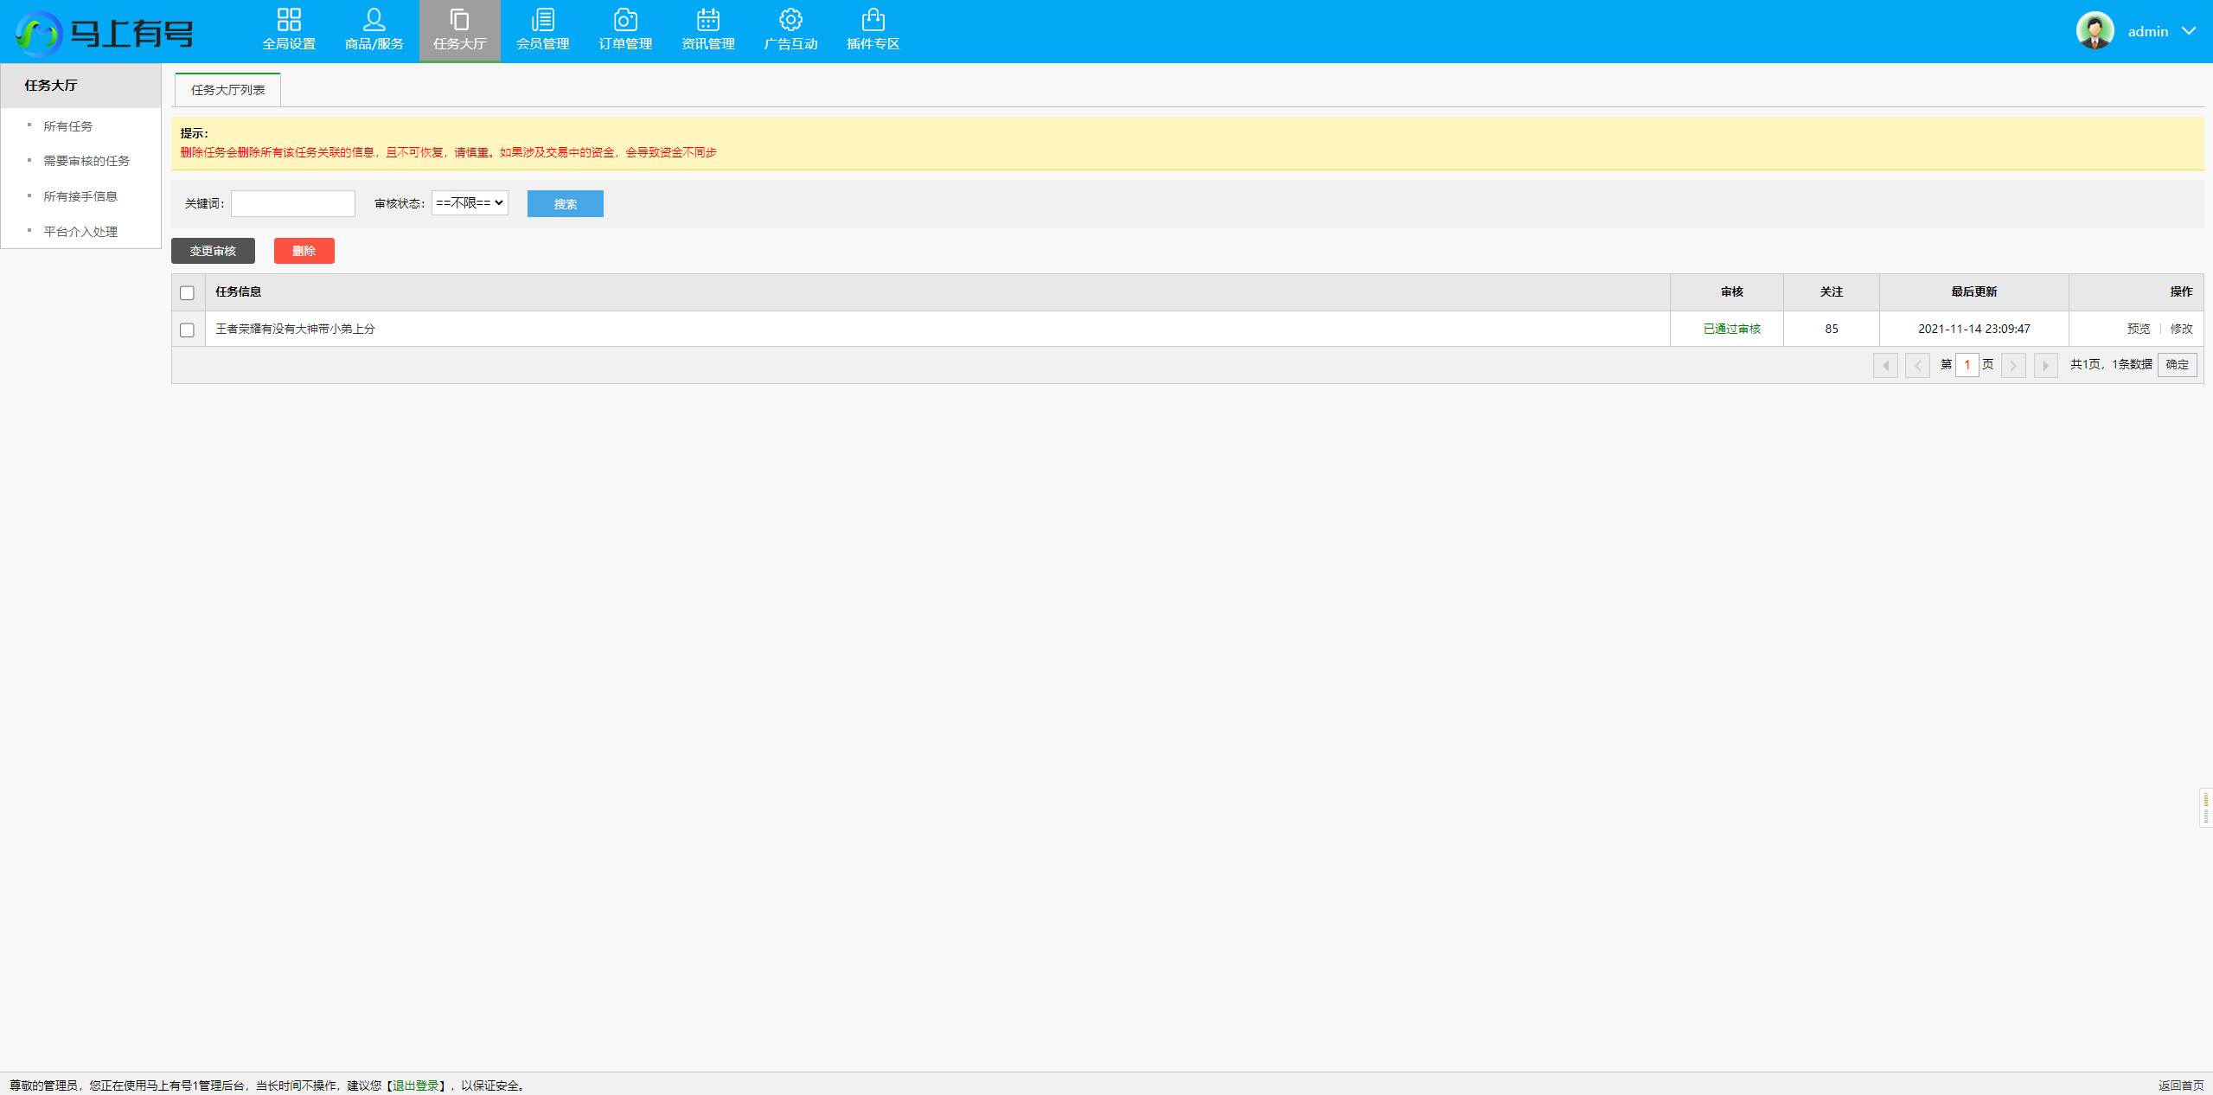
Task: Open the 商品/服务 navigation icon
Action: click(374, 21)
